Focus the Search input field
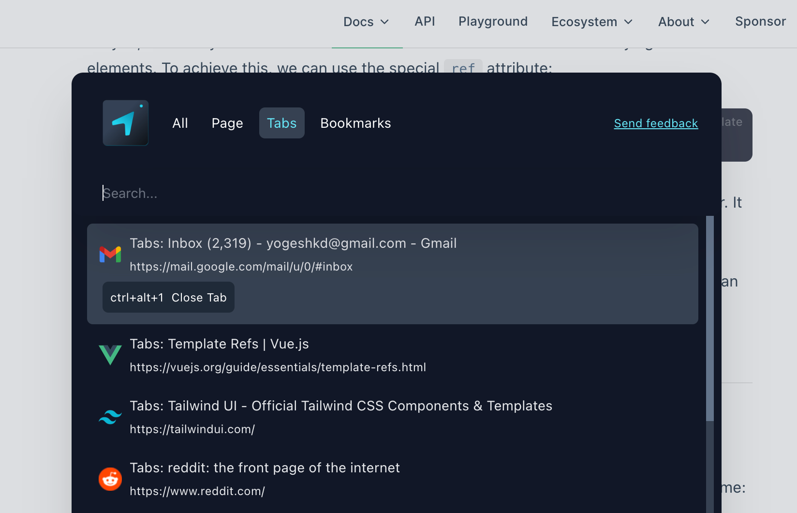Screen dimensions: 797x513 (339, 193)
